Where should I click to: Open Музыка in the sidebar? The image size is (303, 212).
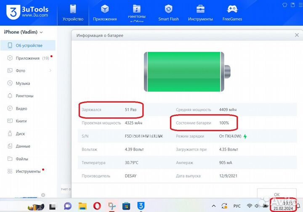23,83
